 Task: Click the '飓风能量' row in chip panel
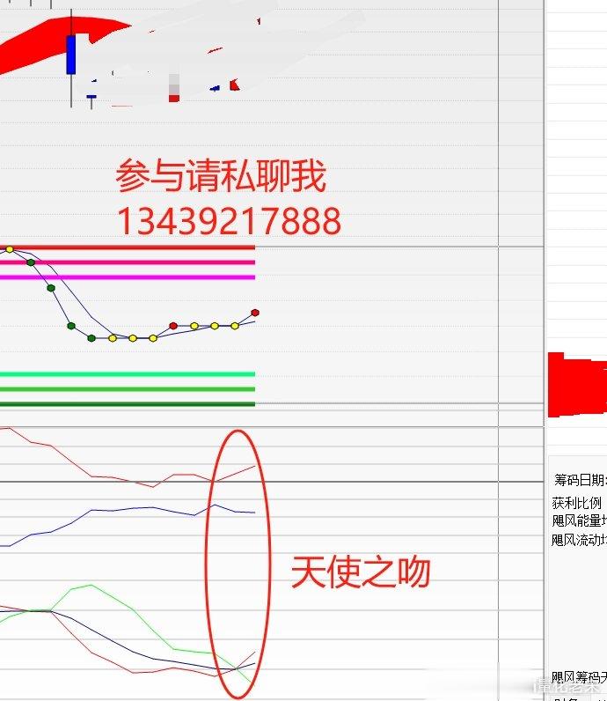[x=580, y=520]
